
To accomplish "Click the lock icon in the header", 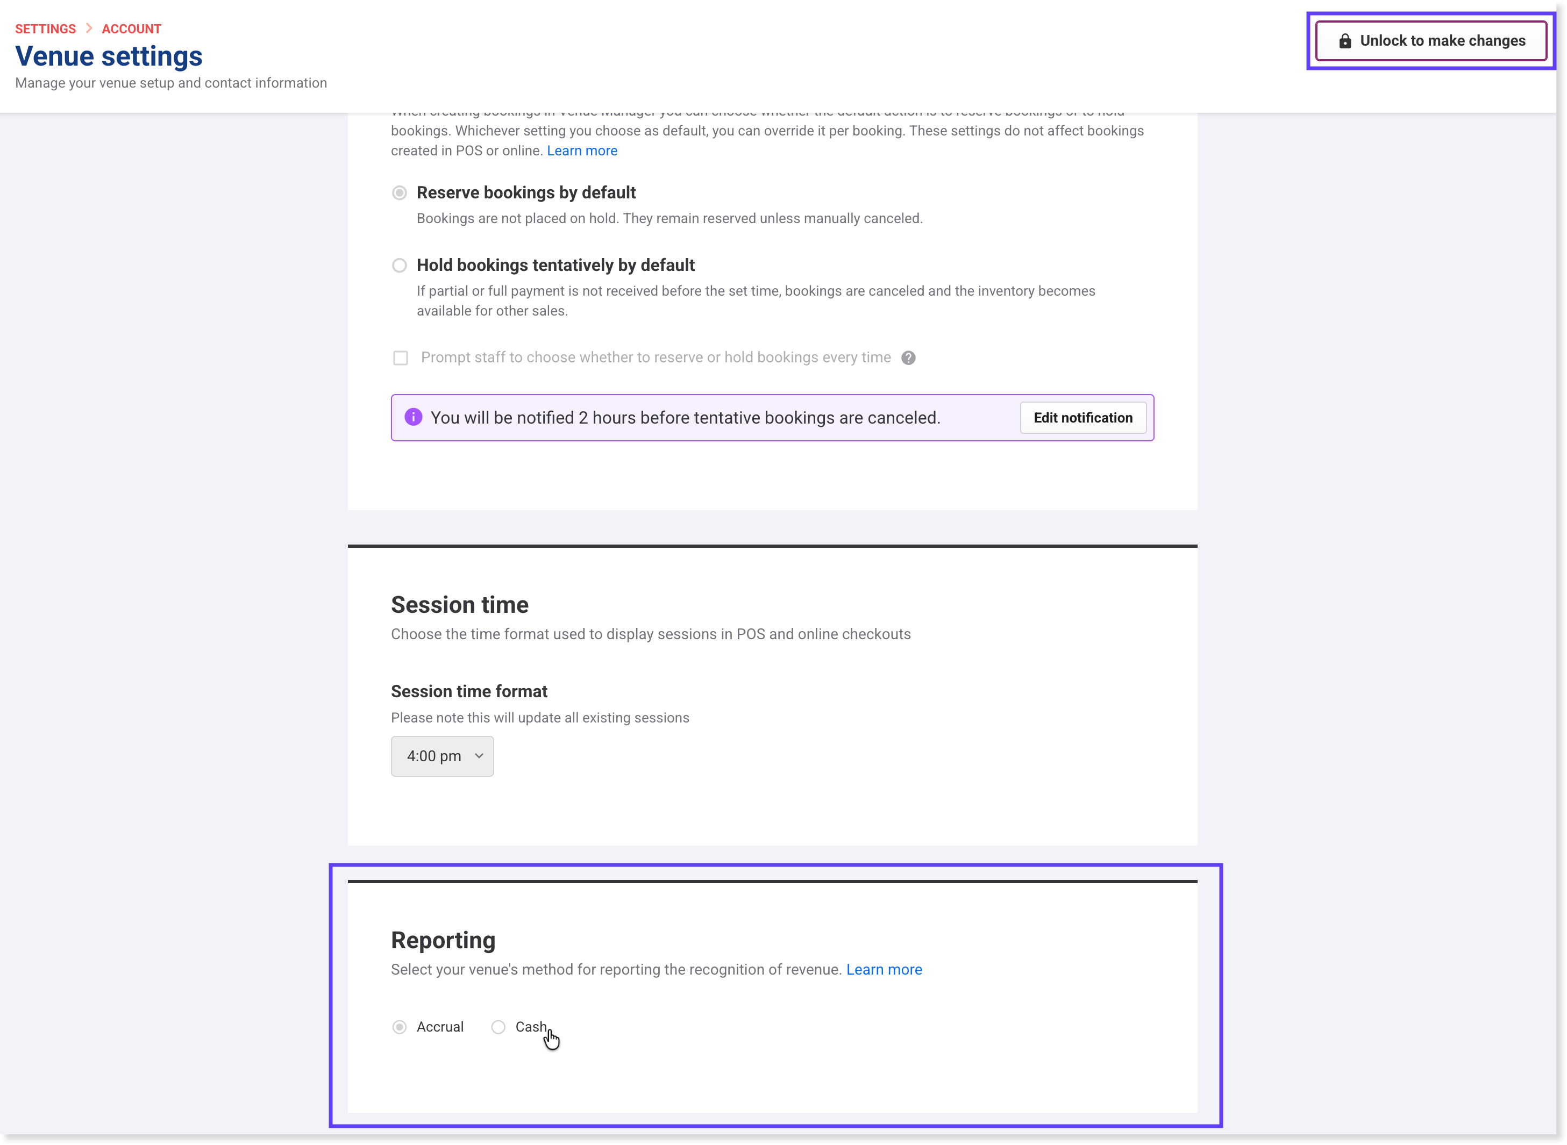I will coord(1345,41).
